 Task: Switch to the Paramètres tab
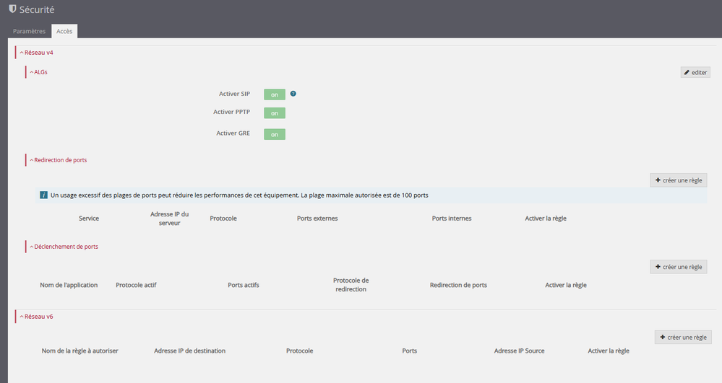click(x=29, y=31)
